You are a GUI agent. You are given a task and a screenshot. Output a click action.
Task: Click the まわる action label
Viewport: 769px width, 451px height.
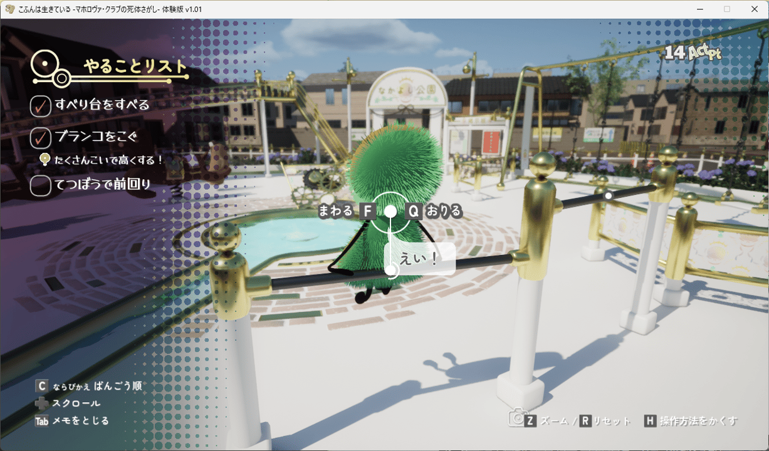pos(336,211)
